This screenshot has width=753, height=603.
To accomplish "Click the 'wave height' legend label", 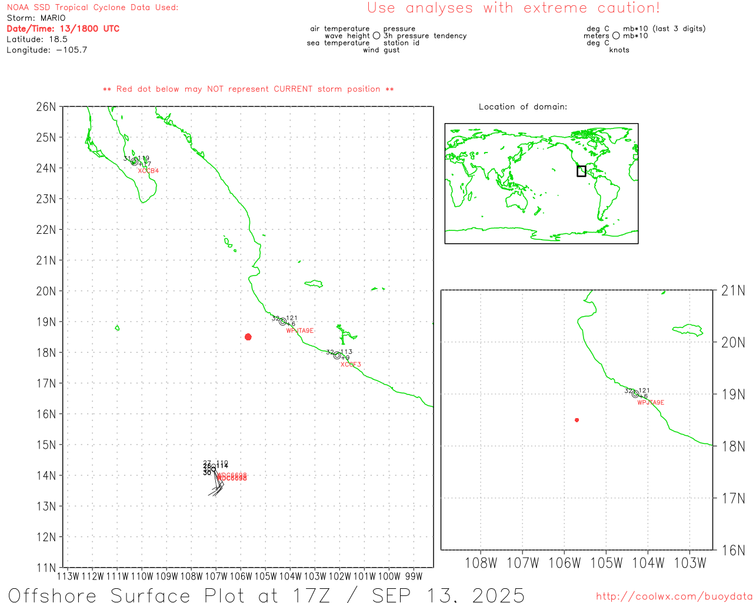I will pyautogui.click(x=347, y=36).
